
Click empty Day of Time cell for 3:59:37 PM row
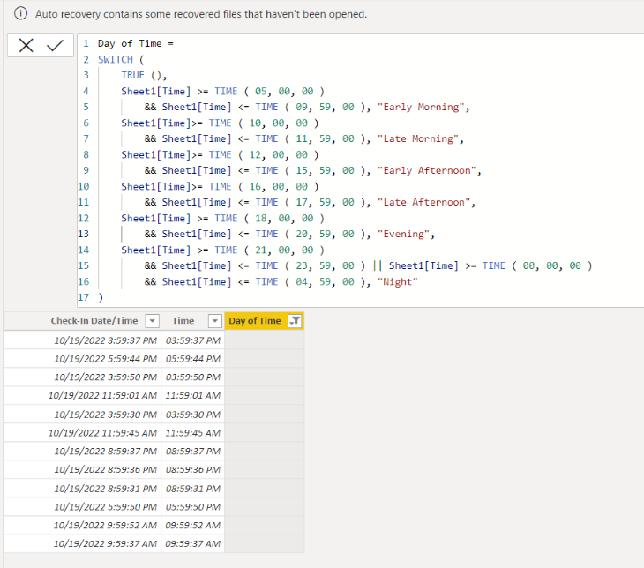pyautogui.click(x=265, y=340)
